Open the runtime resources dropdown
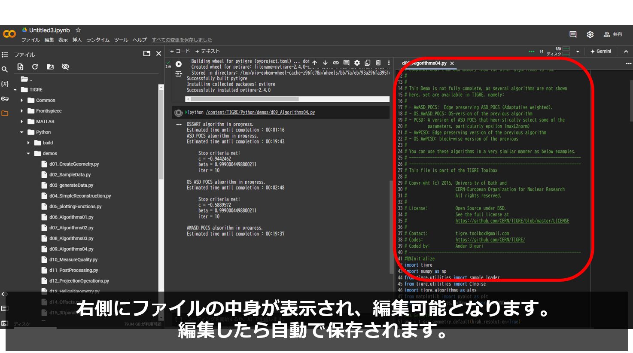The width and height of the screenshot is (633, 353). [577, 51]
